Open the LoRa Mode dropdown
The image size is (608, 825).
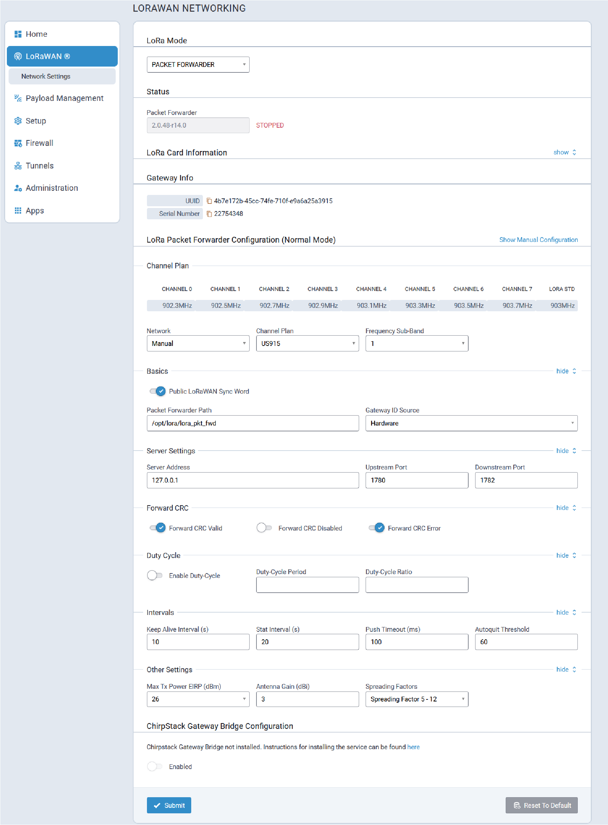198,65
